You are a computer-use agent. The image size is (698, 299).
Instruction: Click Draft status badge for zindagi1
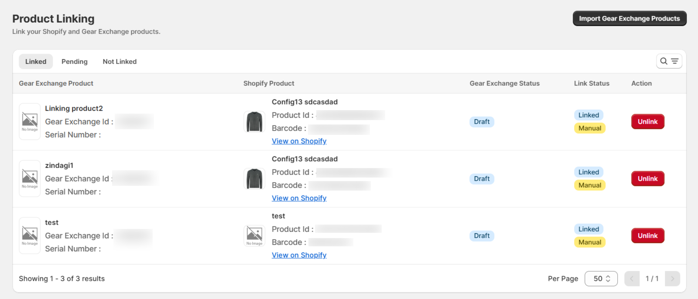coord(482,179)
